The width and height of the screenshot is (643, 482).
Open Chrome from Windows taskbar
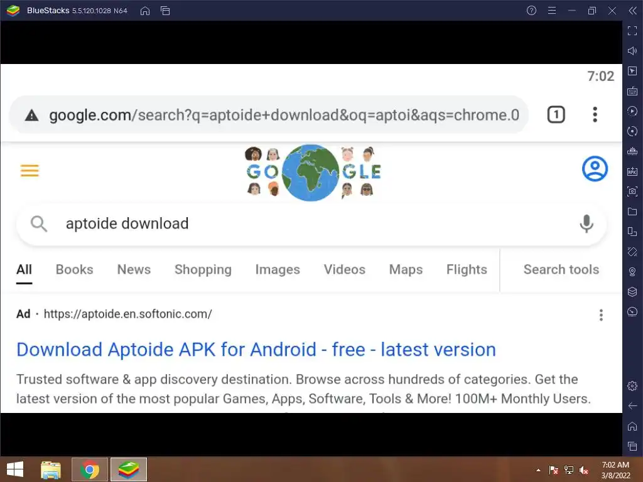pyautogui.click(x=90, y=469)
